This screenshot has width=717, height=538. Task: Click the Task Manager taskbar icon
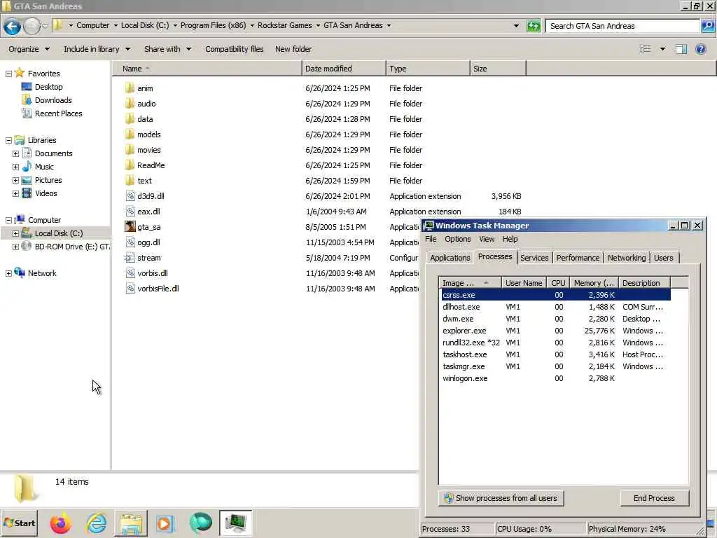coord(235,523)
